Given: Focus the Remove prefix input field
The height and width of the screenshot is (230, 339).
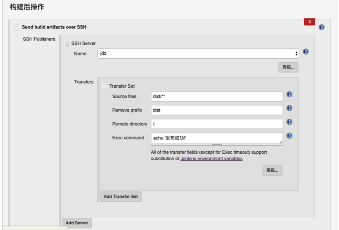Looking at the screenshot, I should [x=217, y=110].
